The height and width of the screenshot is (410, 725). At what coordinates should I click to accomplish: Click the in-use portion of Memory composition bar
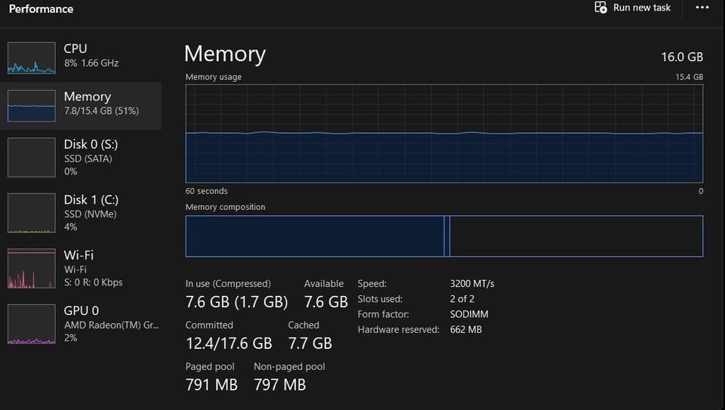tap(314, 236)
